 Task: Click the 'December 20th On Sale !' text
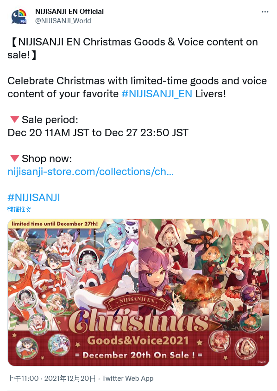pos(138,355)
